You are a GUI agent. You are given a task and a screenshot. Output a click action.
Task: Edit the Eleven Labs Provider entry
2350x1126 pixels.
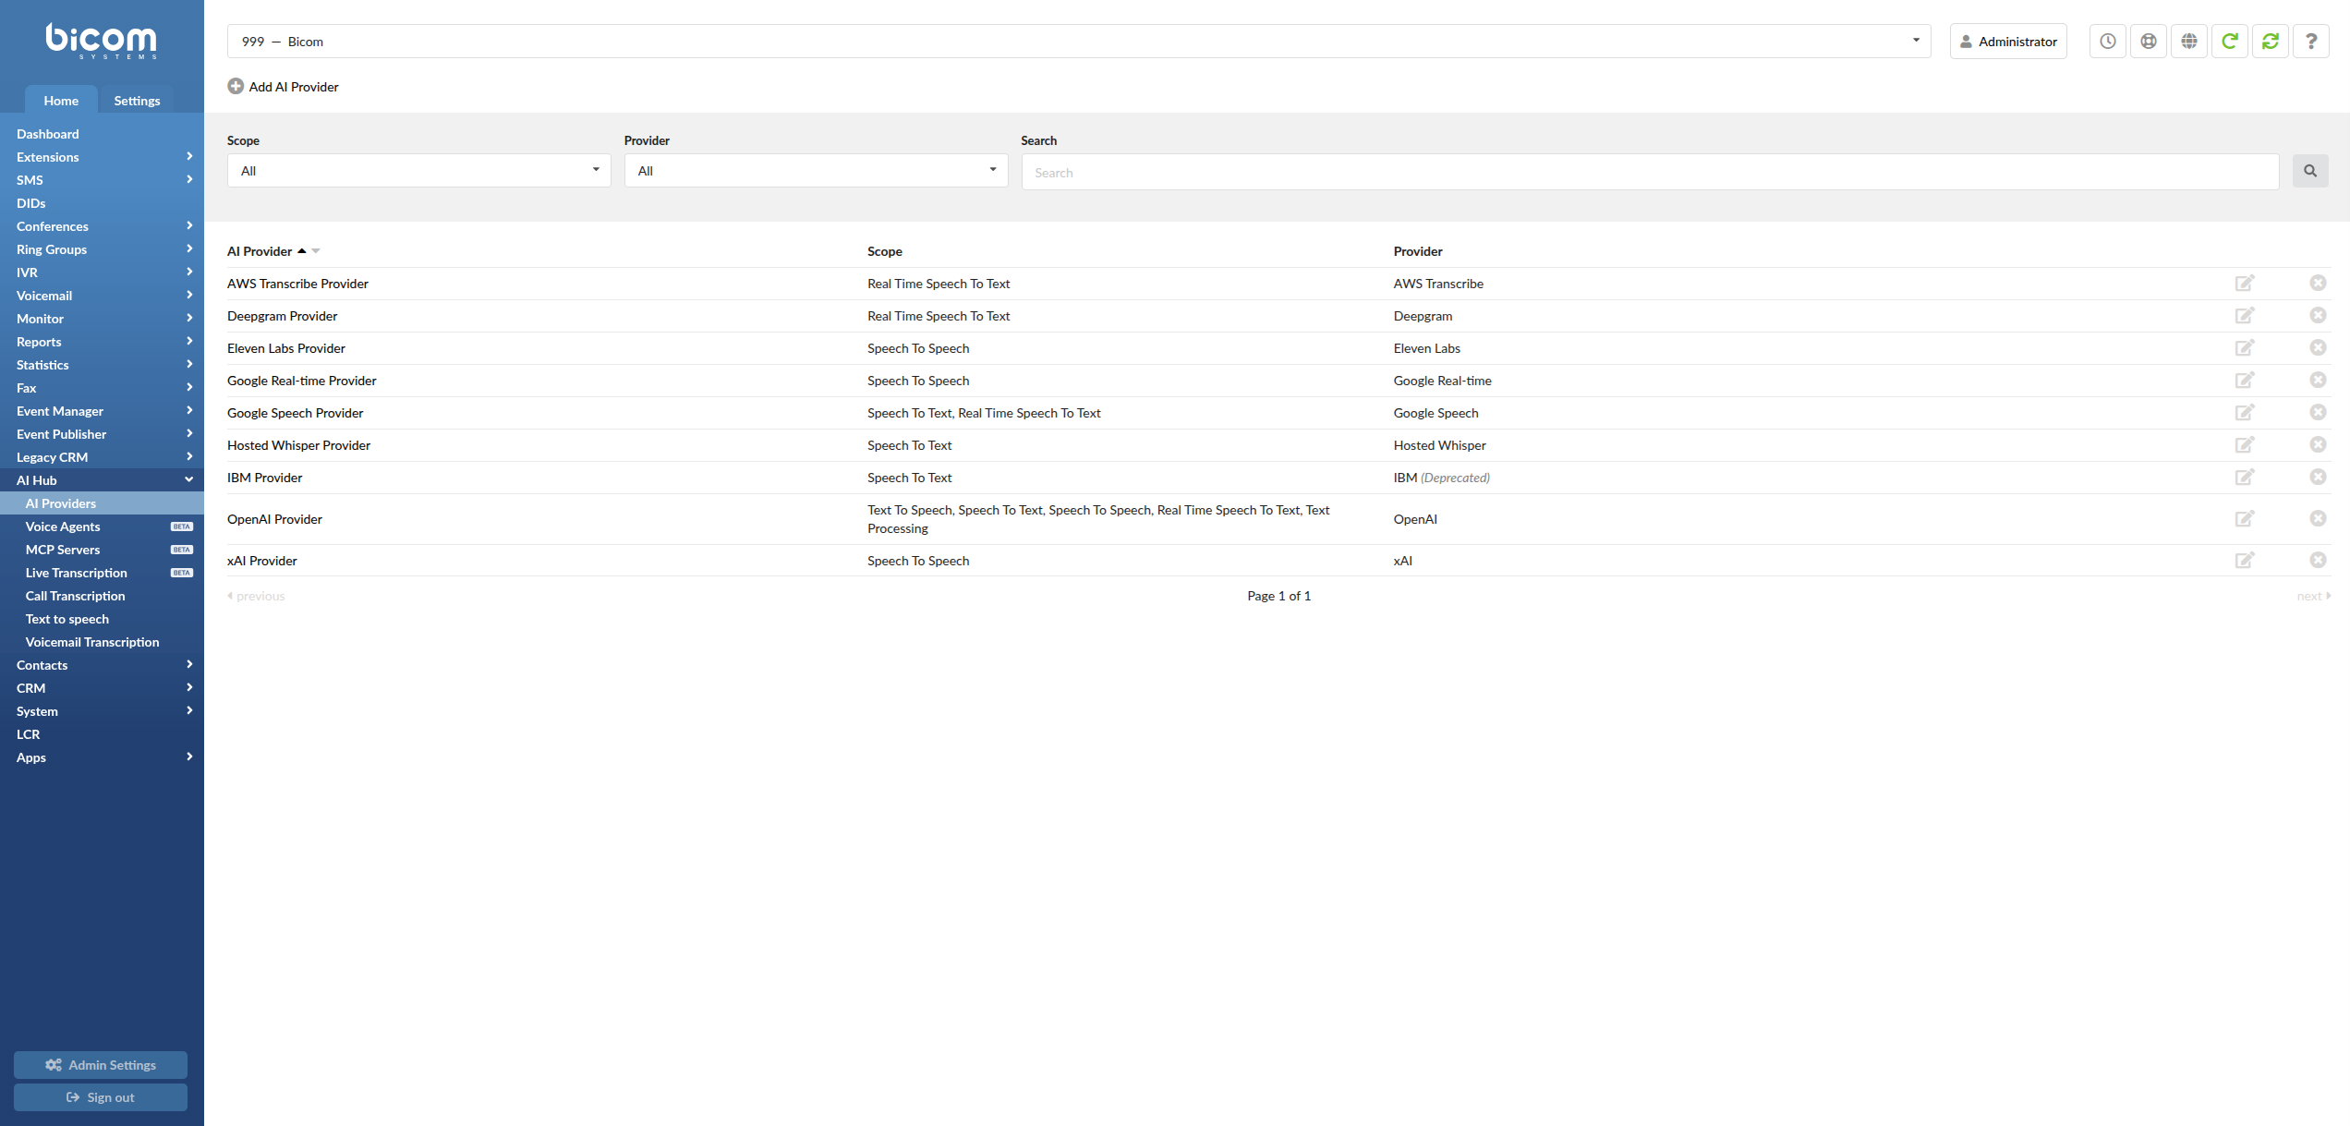pyautogui.click(x=2244, y=348)
